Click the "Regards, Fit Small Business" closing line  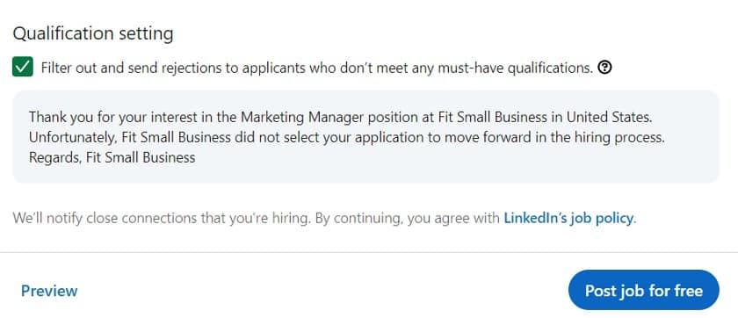click(112, 157)
